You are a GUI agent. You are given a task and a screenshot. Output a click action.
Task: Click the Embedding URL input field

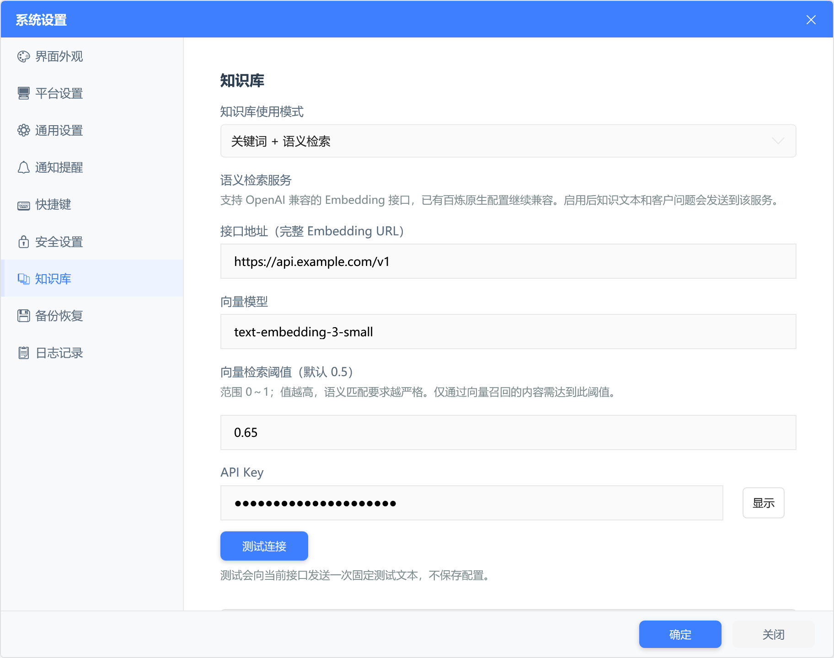tap(508, 261)
